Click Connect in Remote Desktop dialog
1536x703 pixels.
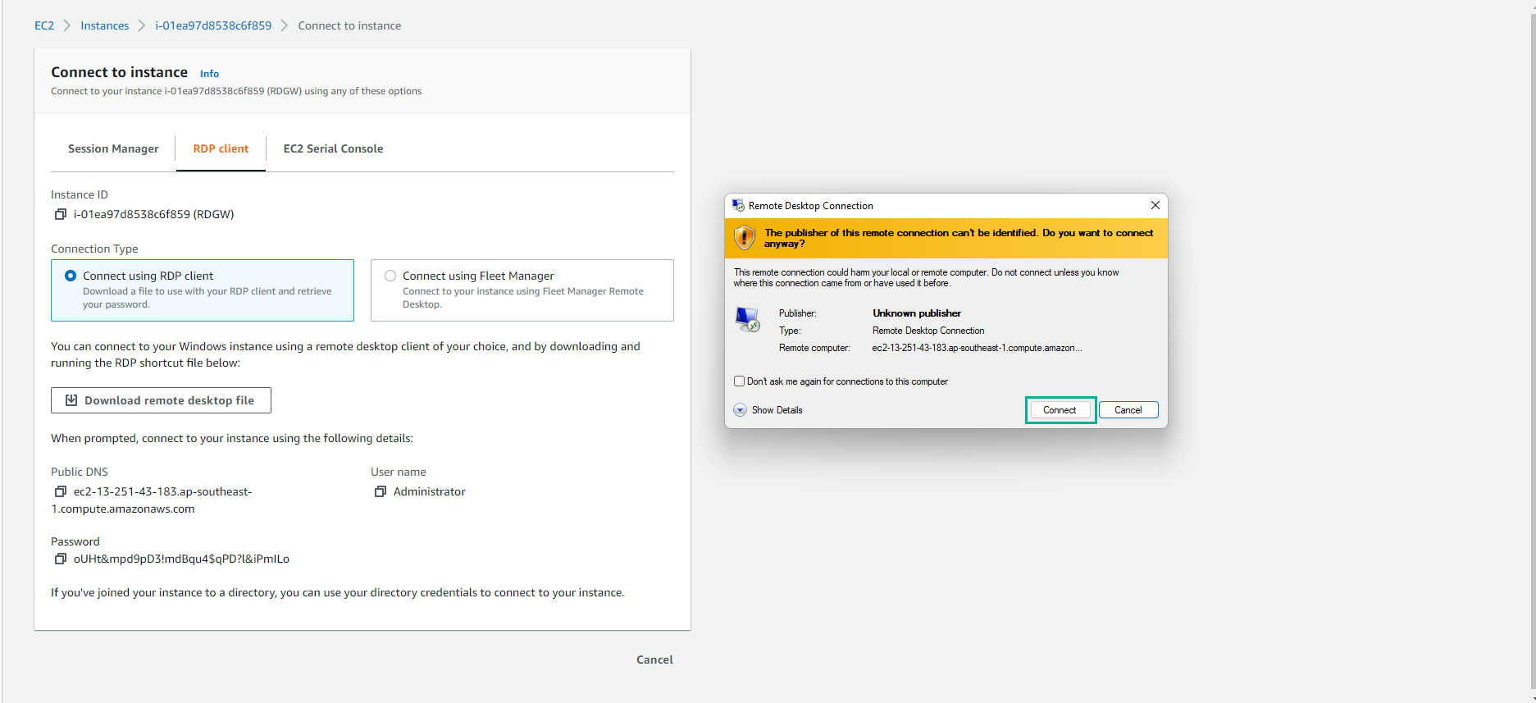click(x=1060, y=410)
